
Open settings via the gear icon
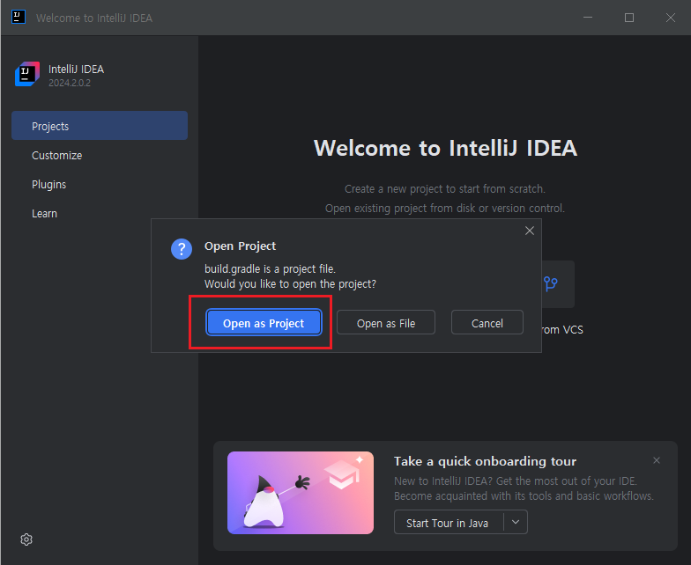point(26,539)
